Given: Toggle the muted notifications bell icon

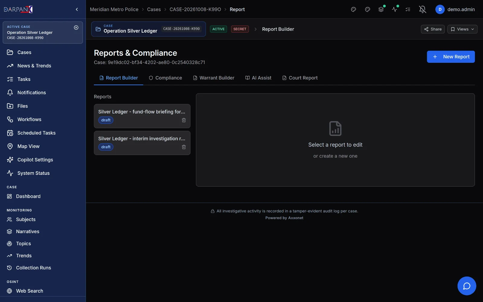Looking at the screenshot, I should (x=423, y=9).
